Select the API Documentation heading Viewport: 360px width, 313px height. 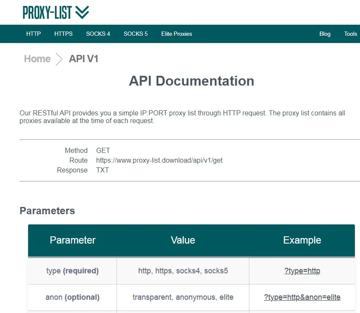(x=191, y=81)
